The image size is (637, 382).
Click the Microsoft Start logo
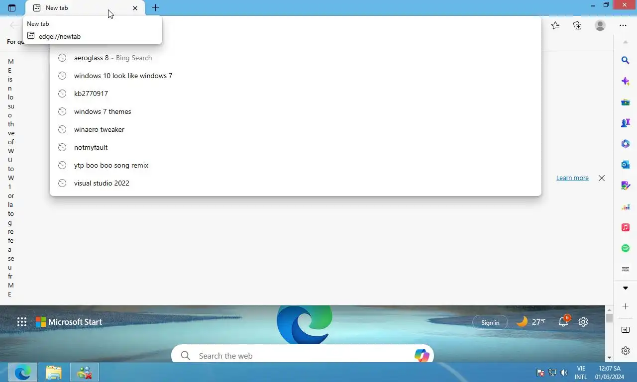point(69,322)
